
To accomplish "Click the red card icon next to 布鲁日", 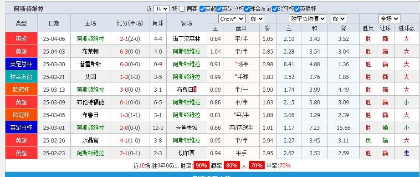I will click(195, 90).
